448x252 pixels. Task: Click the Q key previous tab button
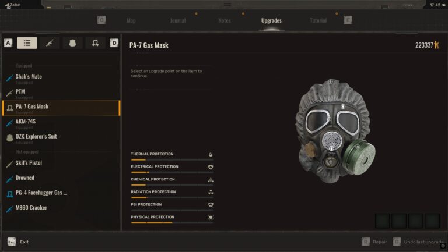tap(101, 20)
